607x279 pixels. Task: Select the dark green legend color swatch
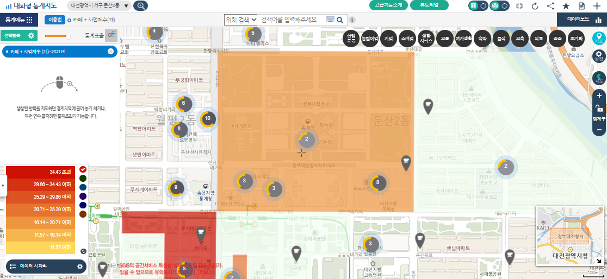tap(82, 178)
